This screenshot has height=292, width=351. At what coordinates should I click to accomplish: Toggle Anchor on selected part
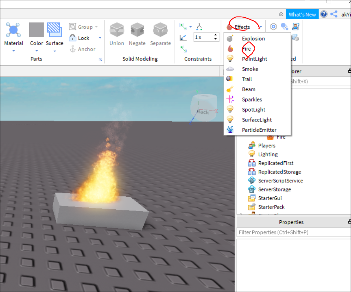(x=83, y=49)
